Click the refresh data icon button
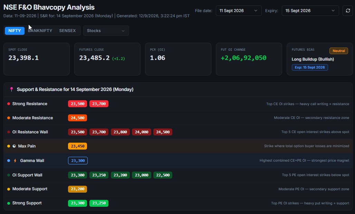Viewport: 355px width, 214px height. (x=348, y=11)
